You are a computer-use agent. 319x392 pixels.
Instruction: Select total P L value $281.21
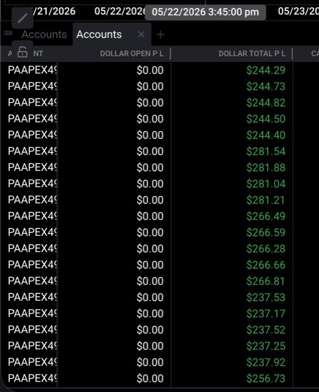click(x=266, y=200)
